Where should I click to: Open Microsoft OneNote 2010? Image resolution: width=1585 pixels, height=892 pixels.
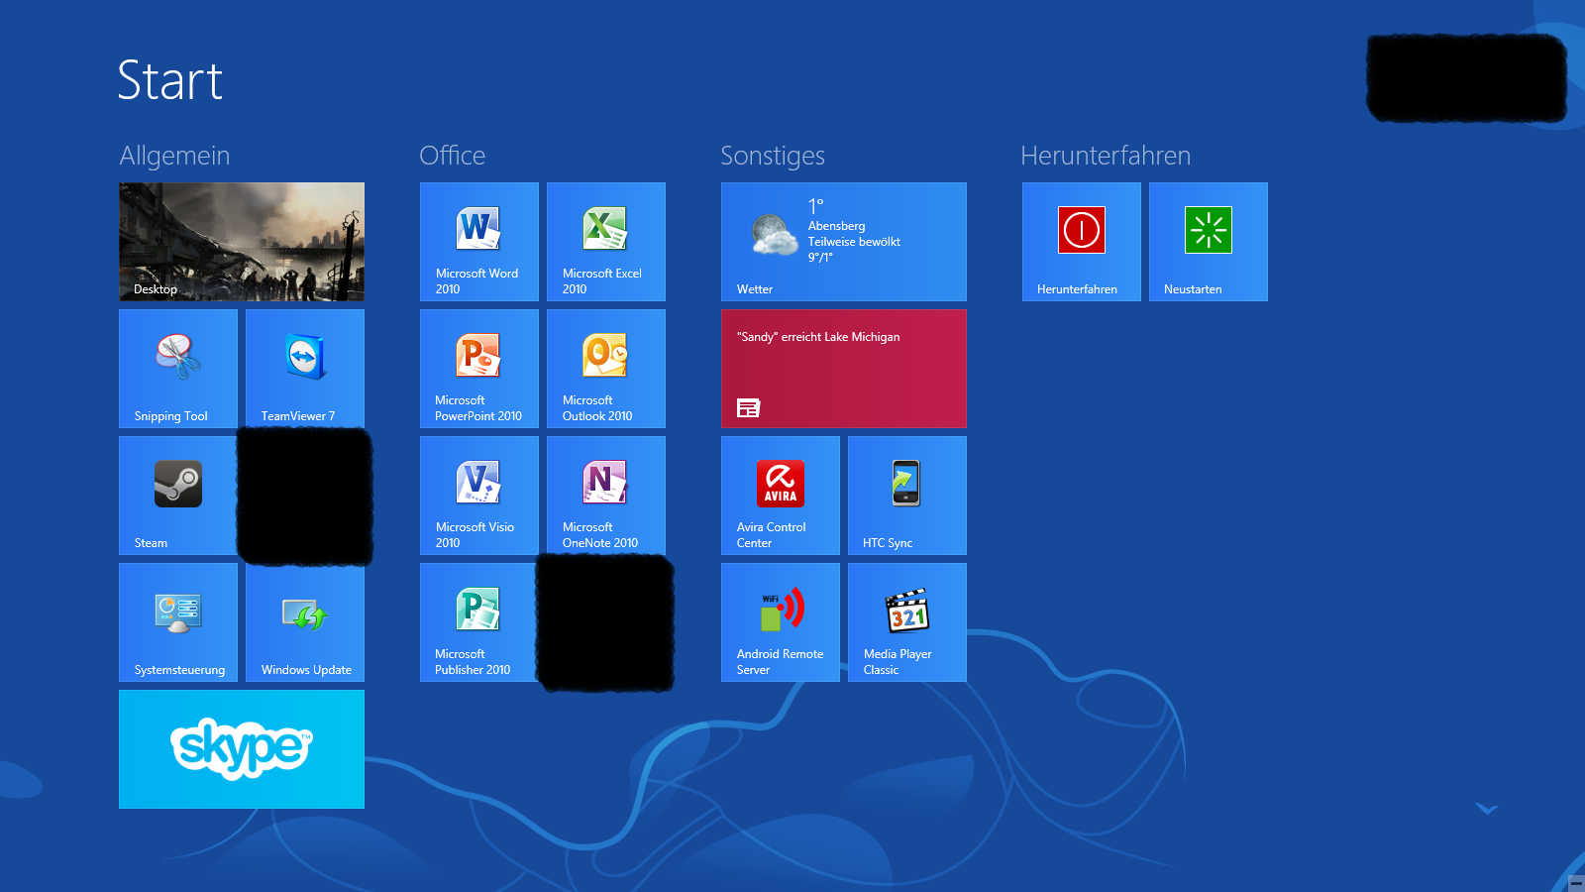[606, 496]
